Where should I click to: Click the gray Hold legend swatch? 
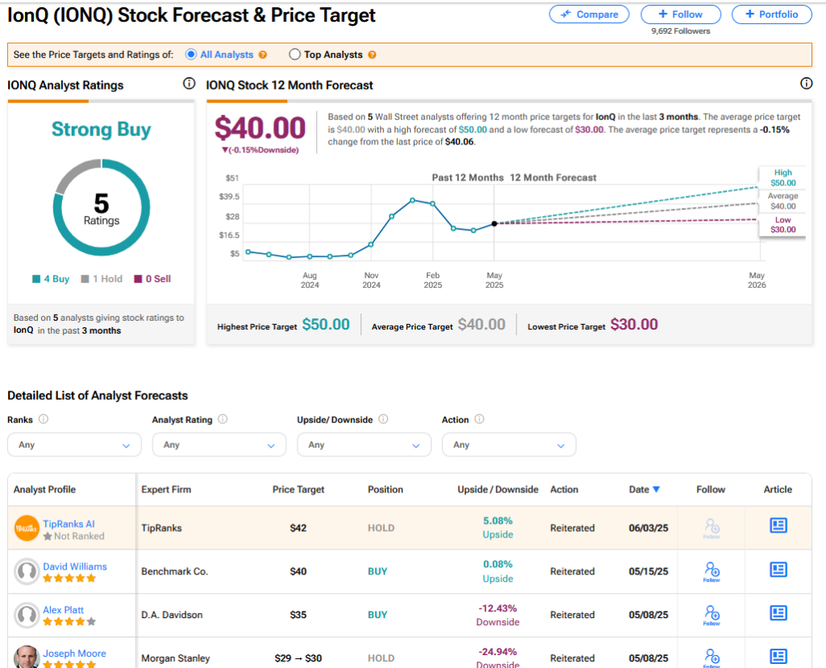[x=85, y=279]
